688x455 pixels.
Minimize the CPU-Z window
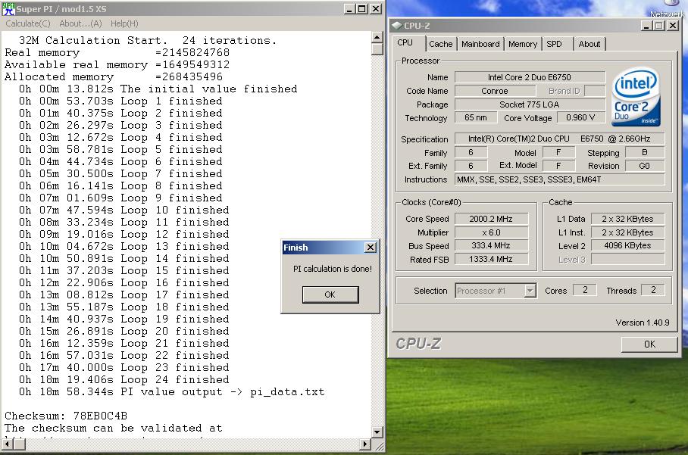[646, 26]
